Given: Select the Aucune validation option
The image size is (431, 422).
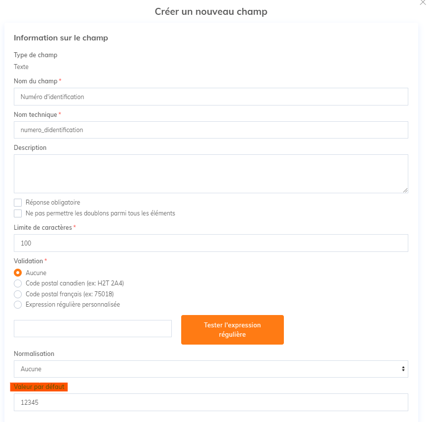Looking at the screenshot, I should (17, 273).
